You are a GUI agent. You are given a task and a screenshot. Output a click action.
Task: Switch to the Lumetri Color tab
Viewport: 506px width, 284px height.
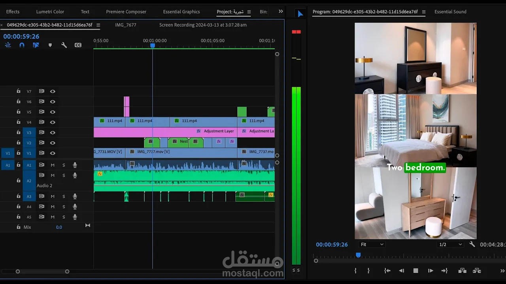point(50,12)
